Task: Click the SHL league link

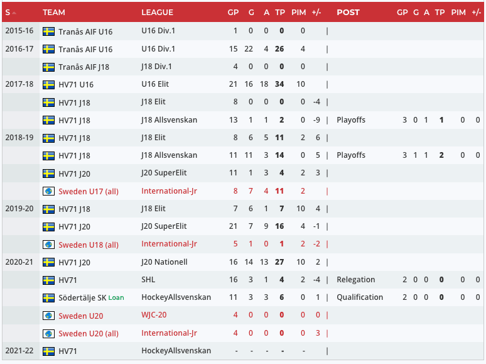Action: pyautogui.click(x=148, y=280)
